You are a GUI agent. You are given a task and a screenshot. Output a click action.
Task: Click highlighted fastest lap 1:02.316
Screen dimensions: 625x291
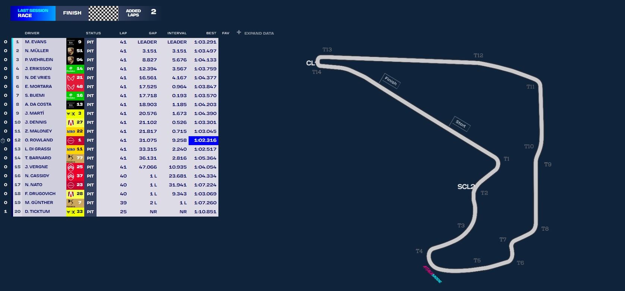[203, 140]
